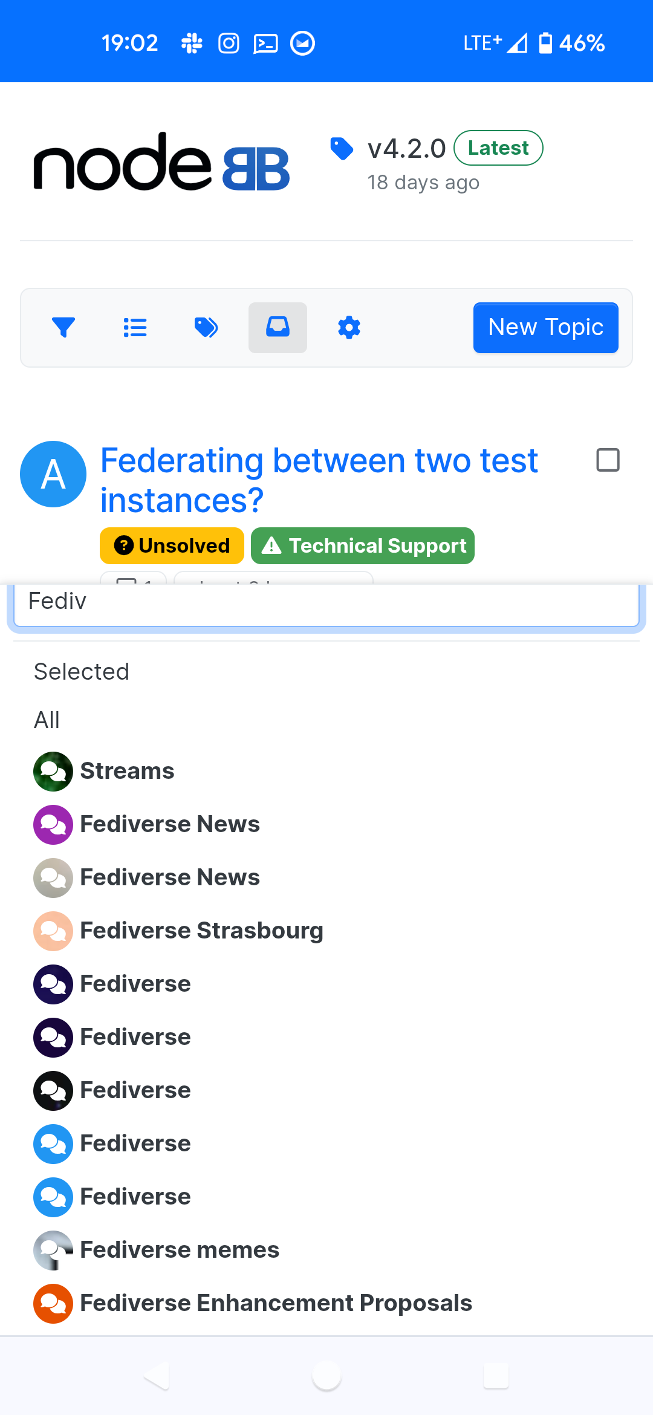Select the Streams category
This screenshot has width=653, height=1415.
[104, 771]
